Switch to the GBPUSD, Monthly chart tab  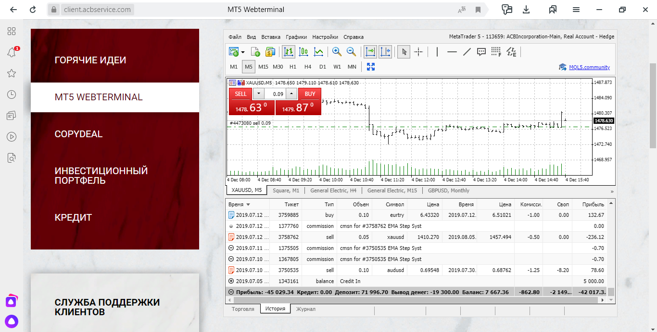[448, 190]
